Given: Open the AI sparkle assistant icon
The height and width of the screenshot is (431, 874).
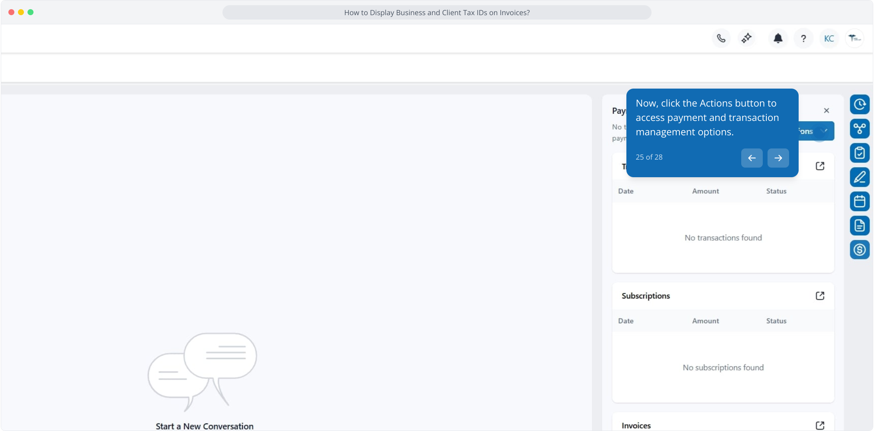Looking at the screenshot, I should click(x=746, y=38).
